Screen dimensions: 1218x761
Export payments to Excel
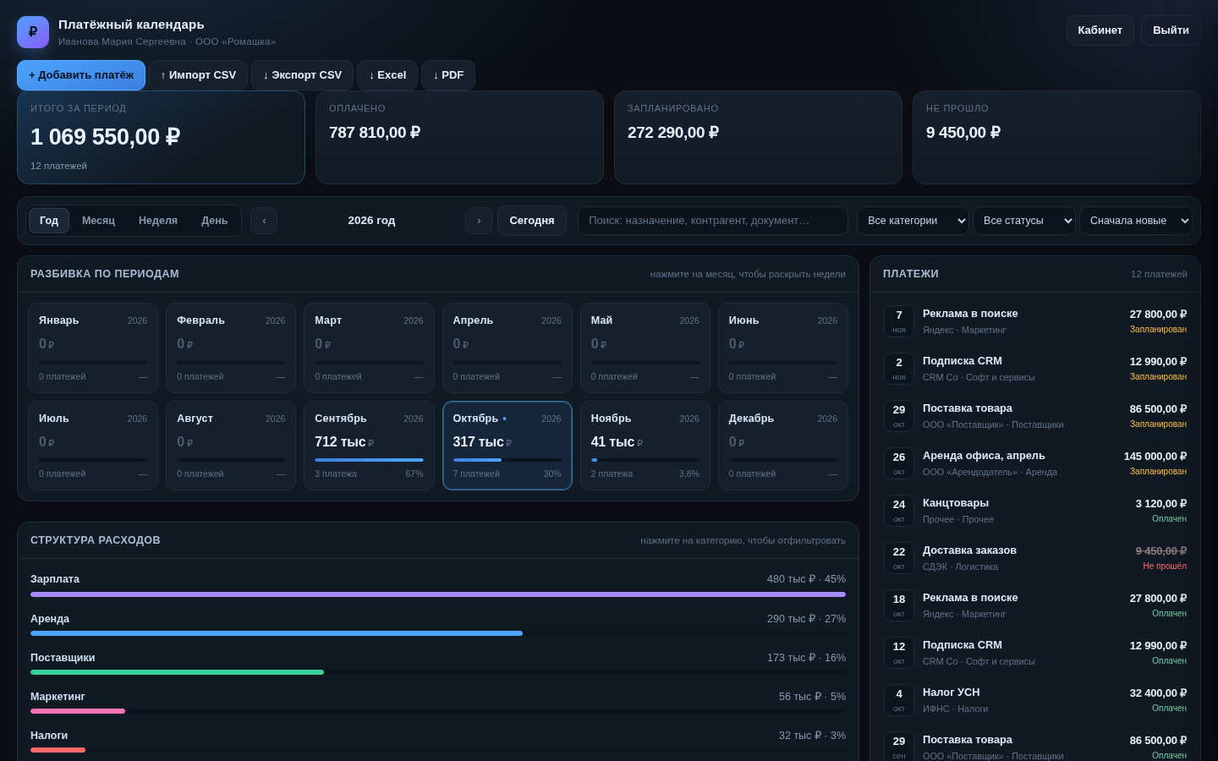tap(387, 75)
